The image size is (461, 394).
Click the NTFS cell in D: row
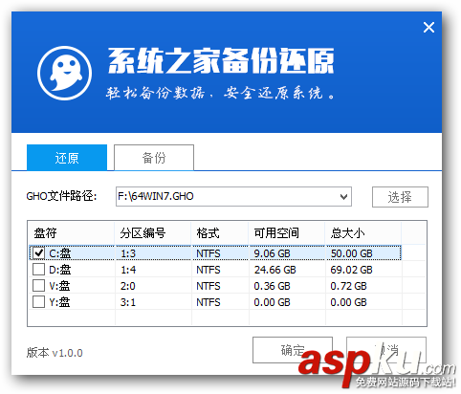pyautogui.click(x=209, y=270)
